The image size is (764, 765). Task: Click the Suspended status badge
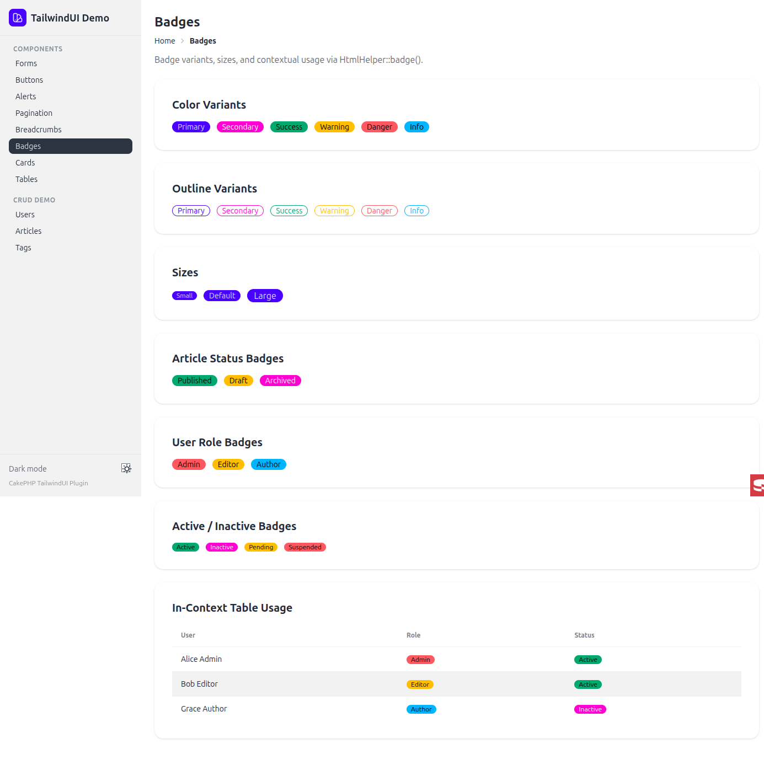305,547
